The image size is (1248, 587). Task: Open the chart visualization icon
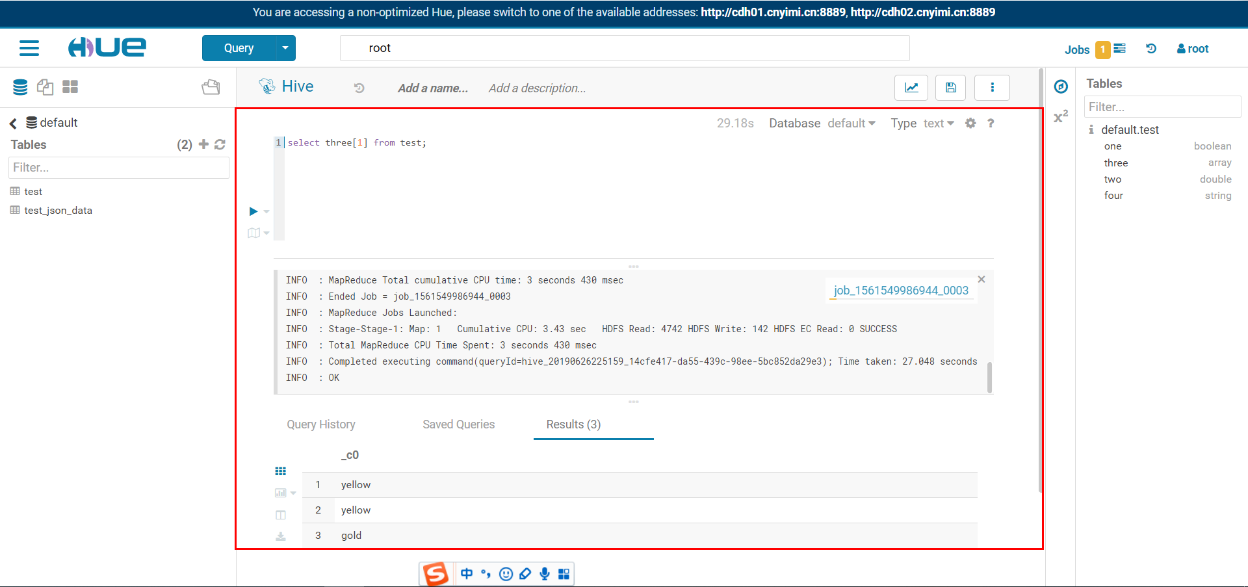point(911,87)
